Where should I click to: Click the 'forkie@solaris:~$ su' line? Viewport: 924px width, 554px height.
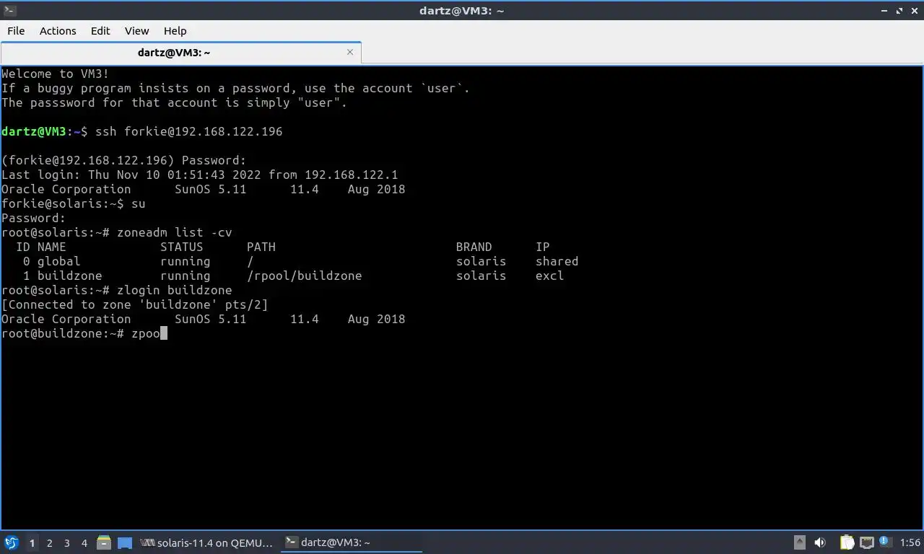74,203
